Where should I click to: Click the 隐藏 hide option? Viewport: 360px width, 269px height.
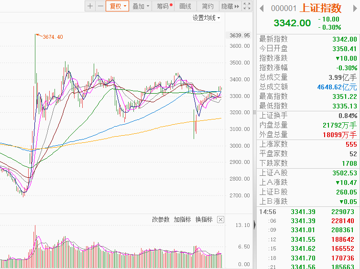click(227, 6)
